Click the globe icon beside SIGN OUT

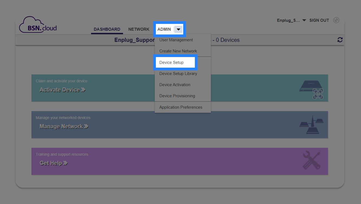[336, 20]
